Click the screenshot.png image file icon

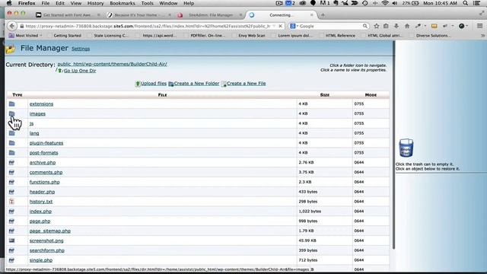pyautogui.click(x=12, y=241)
